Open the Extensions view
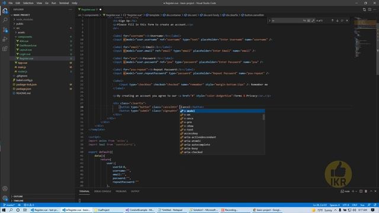 [x=5, y=49]
